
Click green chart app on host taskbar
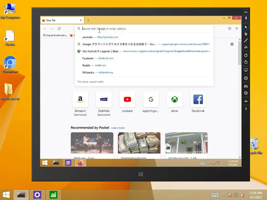tap(53, 195)
